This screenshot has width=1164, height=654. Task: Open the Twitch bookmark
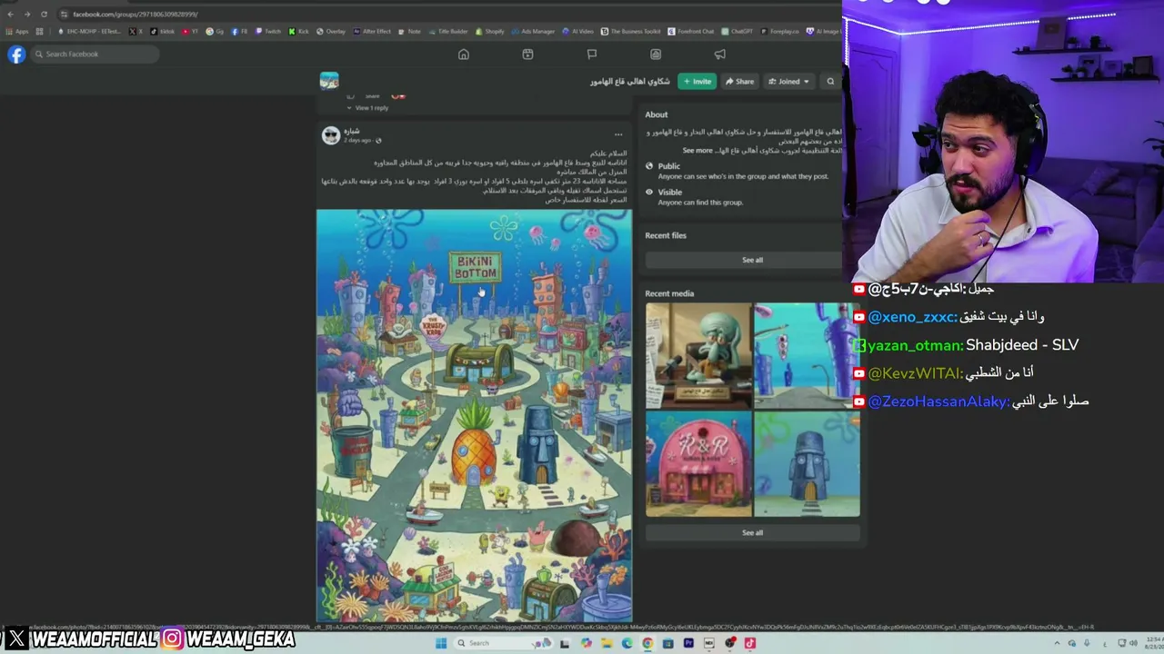click(x=268, y=32)
